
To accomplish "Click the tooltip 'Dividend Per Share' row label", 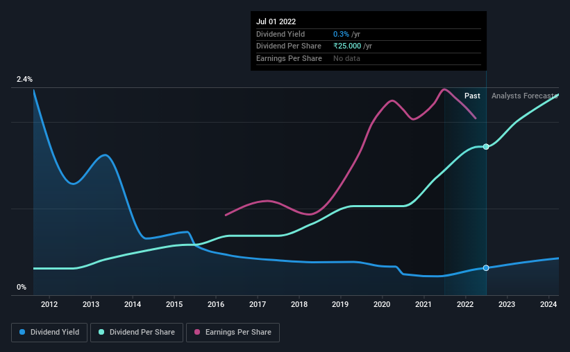I will [x=289, y=46].
